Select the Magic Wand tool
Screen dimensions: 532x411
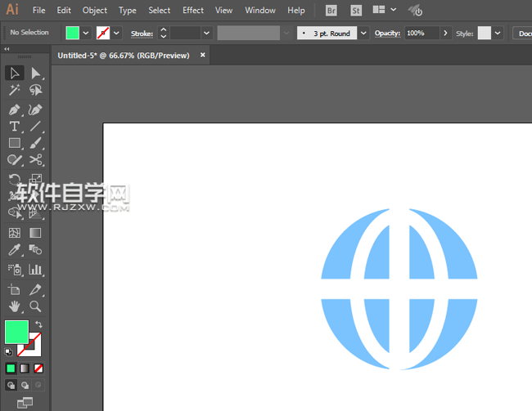click(x=15, y=91)
